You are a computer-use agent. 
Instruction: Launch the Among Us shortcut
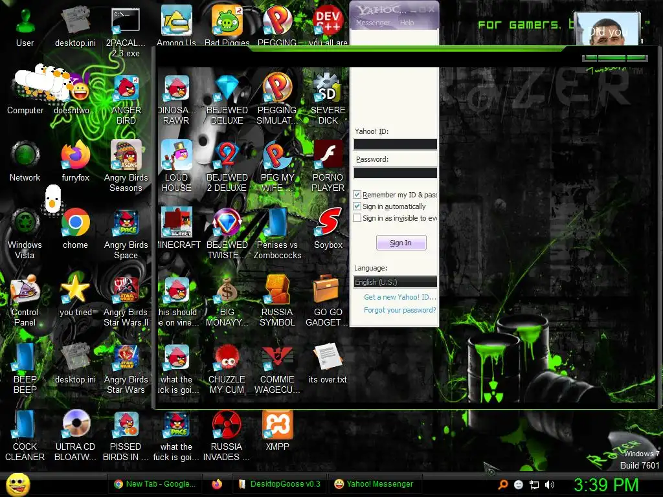click(x=176, y=25)
